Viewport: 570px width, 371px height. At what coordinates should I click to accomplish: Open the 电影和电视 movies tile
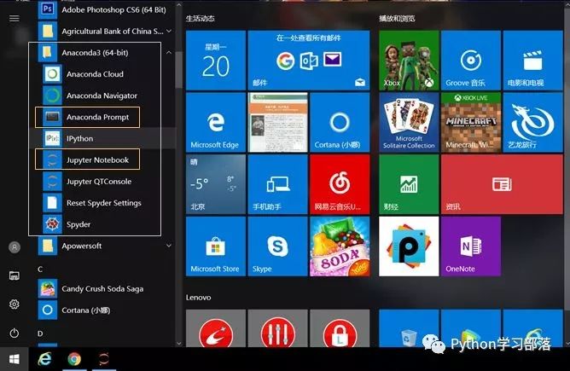coord(533,60)
